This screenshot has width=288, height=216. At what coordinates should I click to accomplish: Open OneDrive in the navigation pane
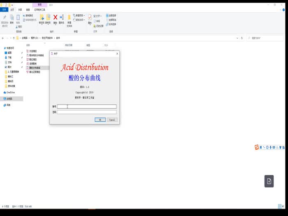[10, 93]
